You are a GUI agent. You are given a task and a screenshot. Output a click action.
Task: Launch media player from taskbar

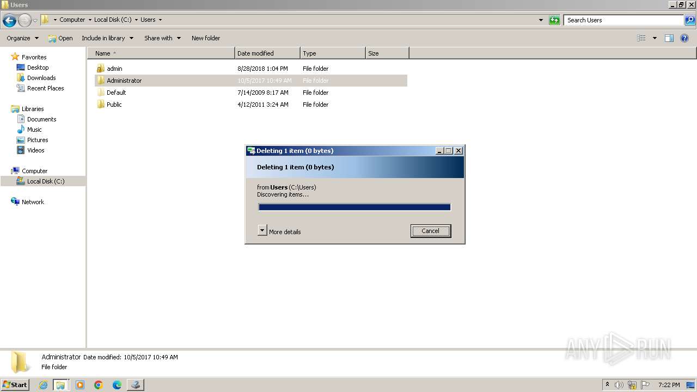coord(80,385)
